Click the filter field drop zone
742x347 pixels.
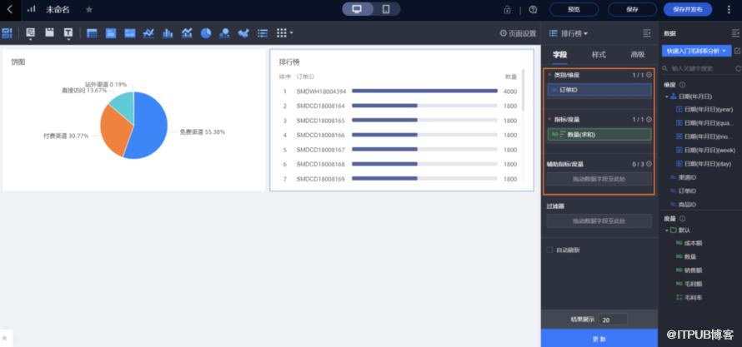click(x=599, y=221)
